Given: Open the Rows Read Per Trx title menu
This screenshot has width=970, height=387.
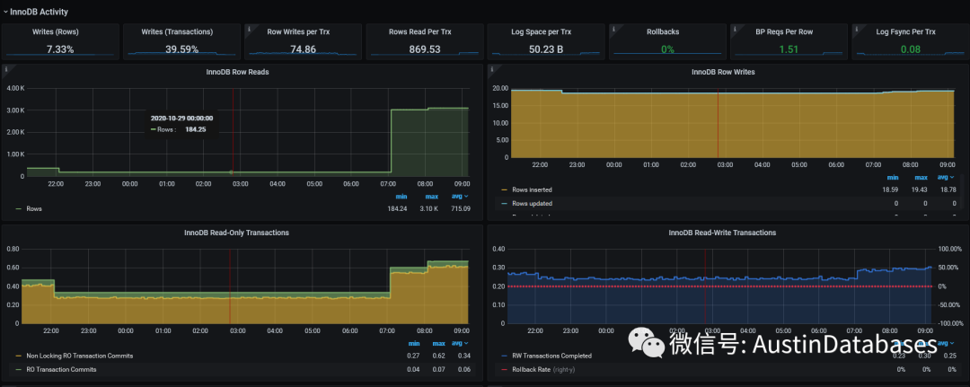Looking at the screenshot, I should [x=420, y=31].
